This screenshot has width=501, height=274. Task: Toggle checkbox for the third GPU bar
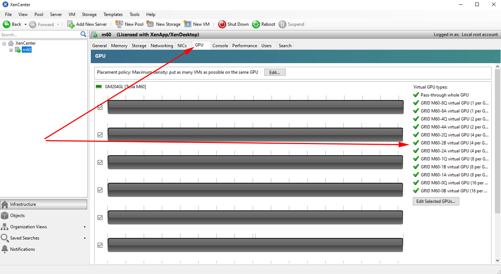tap(100, 162)
